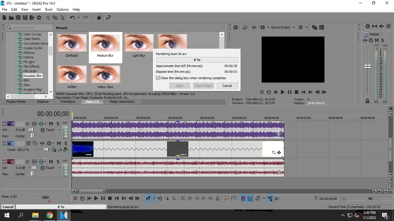Toggle Bypass Motion Blur on track 5
This screenshot has height=221, width=394.
[28, 143]
